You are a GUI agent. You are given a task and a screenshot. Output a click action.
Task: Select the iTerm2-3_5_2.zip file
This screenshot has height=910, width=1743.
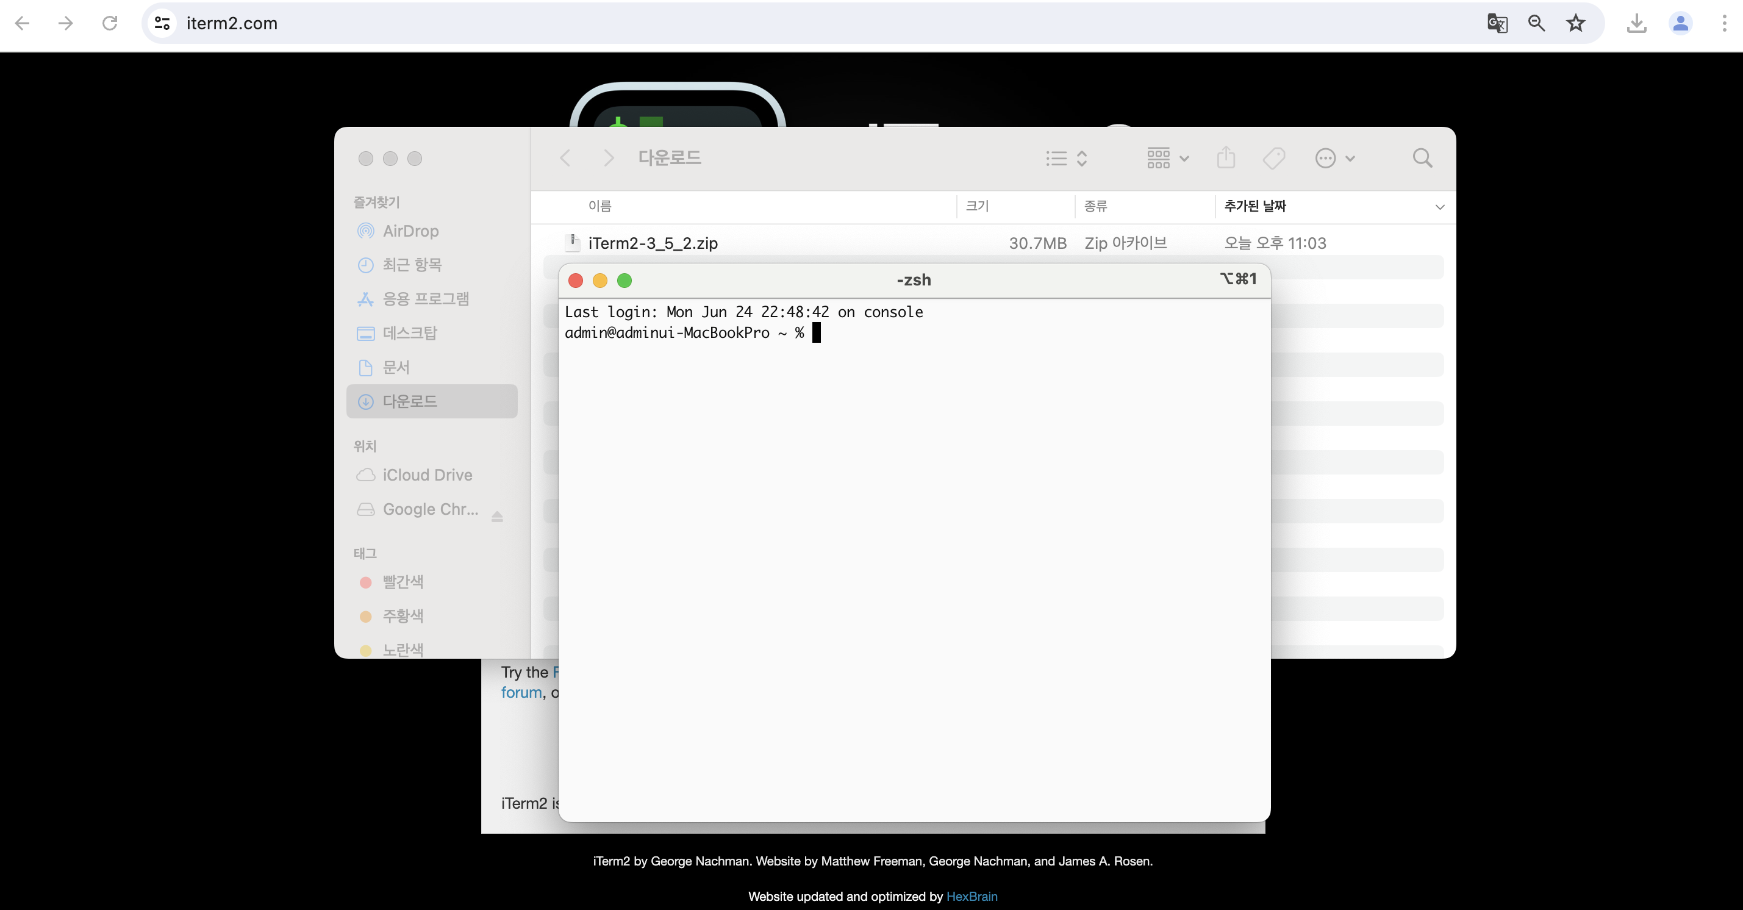coord(653,243)
